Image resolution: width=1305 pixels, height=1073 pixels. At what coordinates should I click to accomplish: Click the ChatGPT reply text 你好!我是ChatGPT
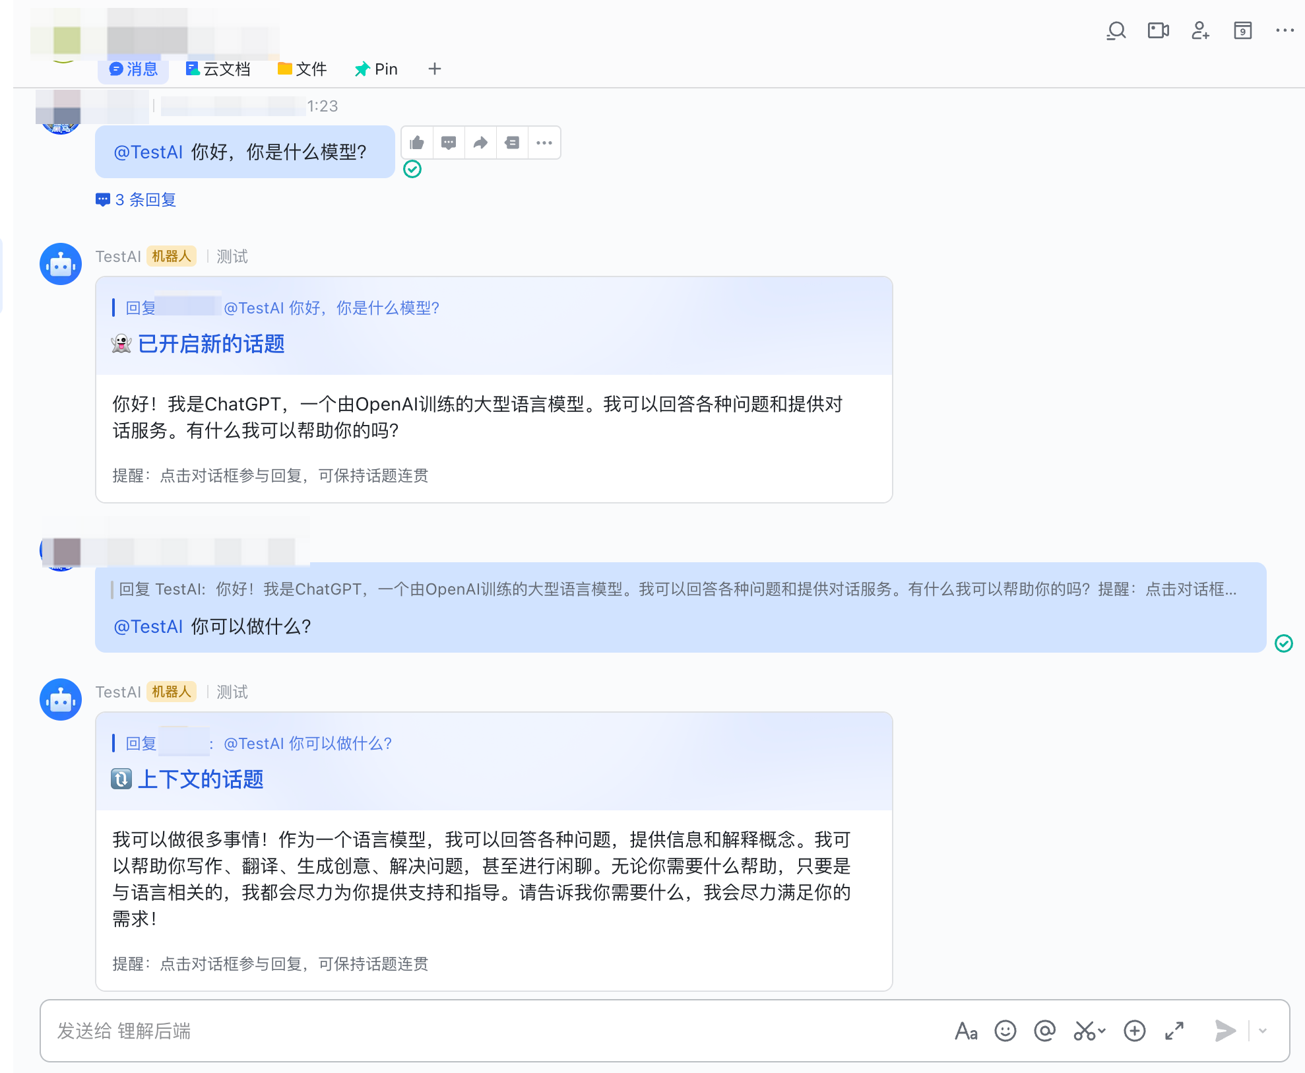(x=478, y=417)
